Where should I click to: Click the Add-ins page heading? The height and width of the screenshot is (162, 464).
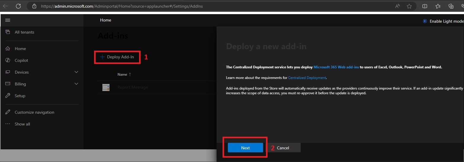click(113, 36)
